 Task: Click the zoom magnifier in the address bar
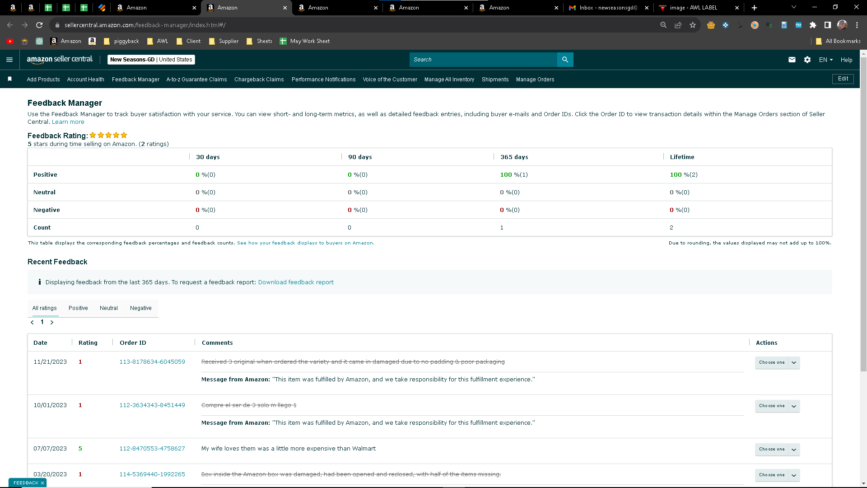coord(663,25)
